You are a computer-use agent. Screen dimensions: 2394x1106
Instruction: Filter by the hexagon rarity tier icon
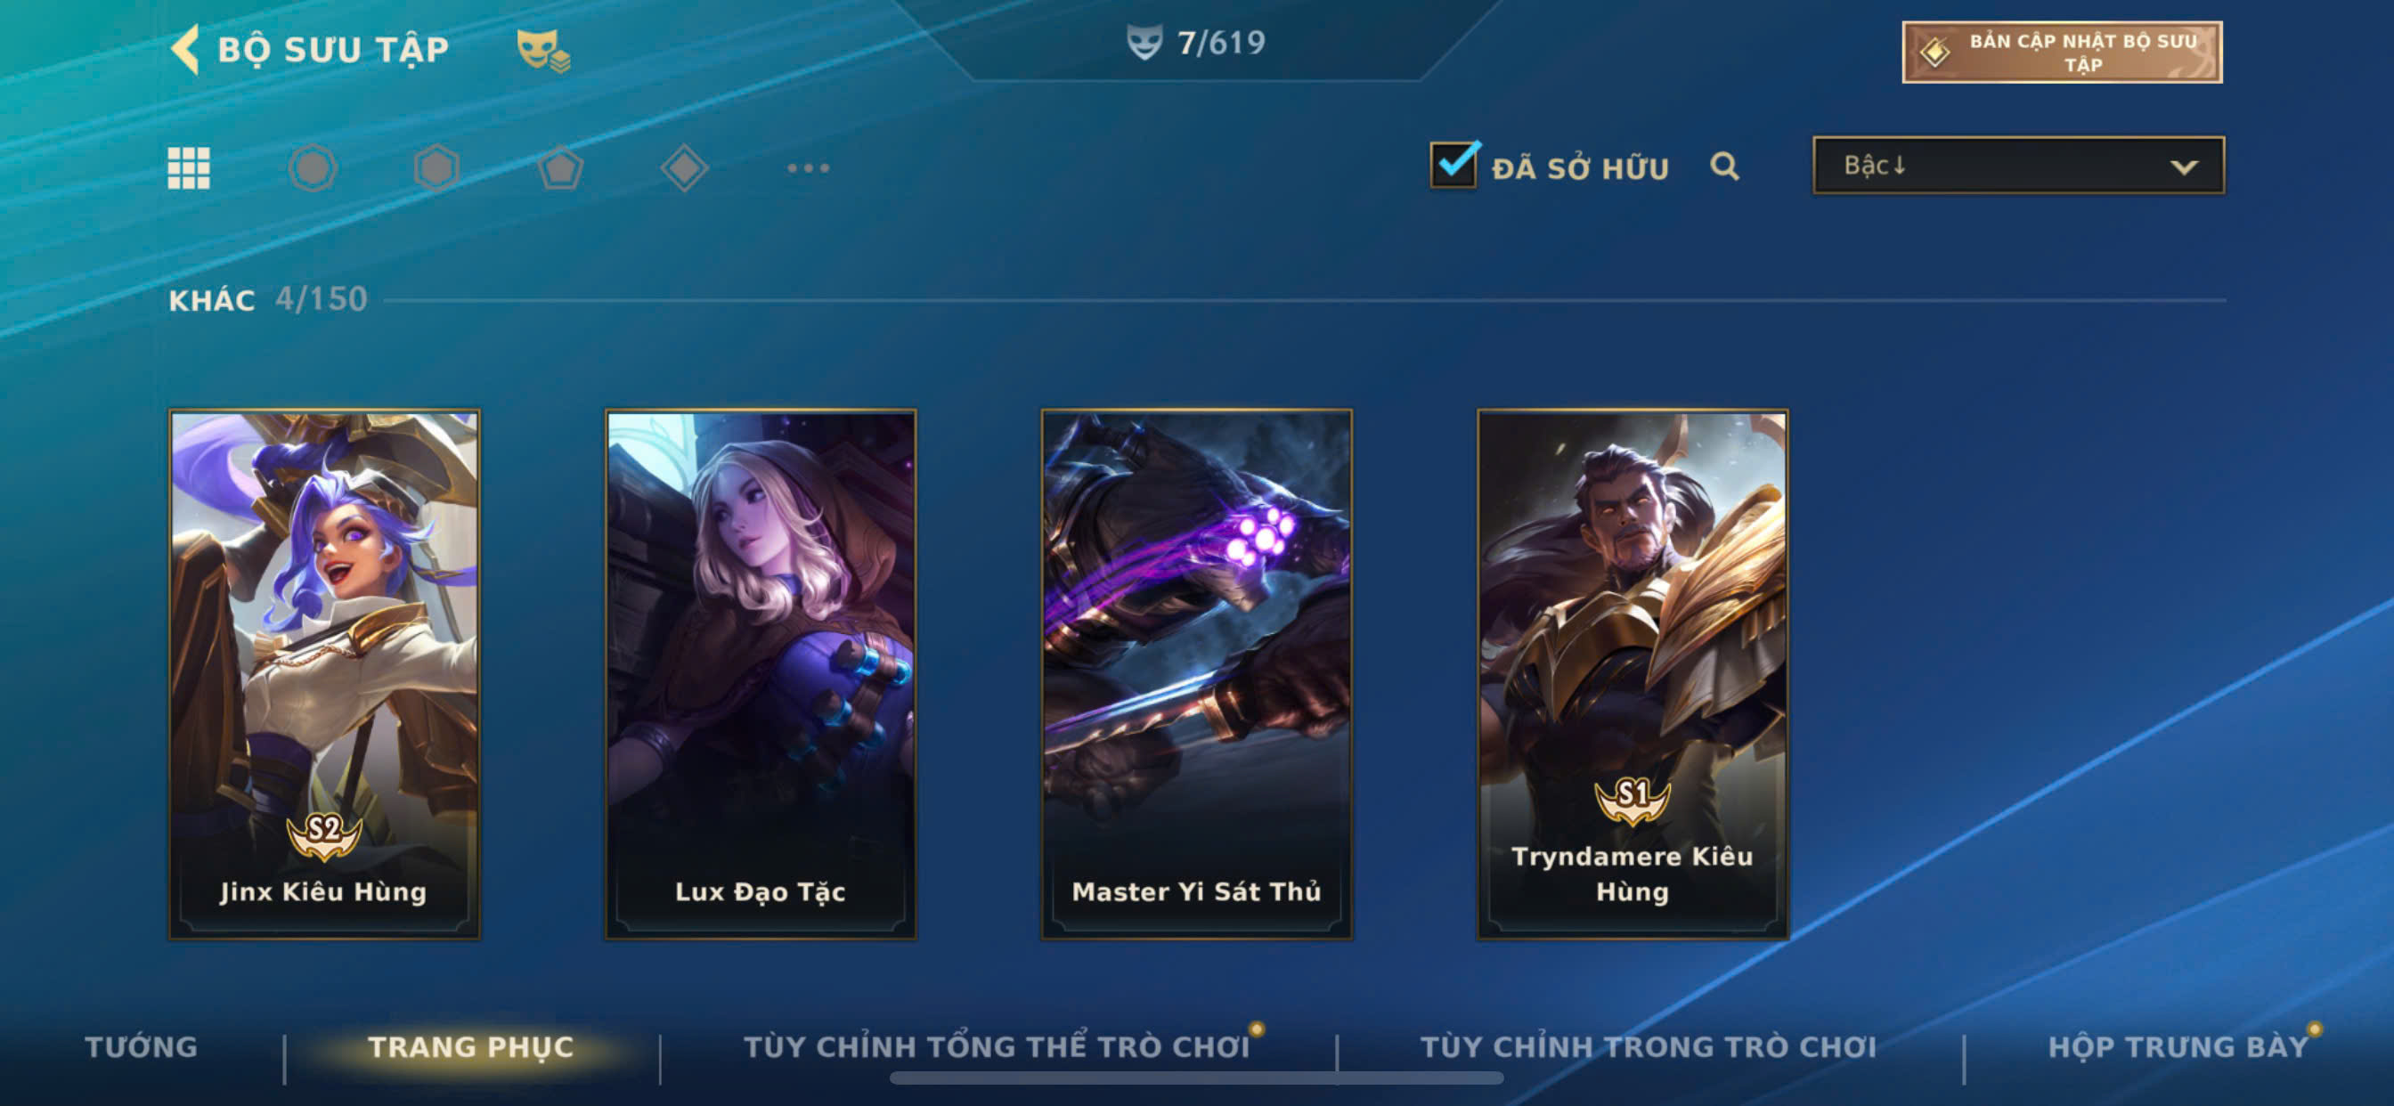[x=436, y=168]
